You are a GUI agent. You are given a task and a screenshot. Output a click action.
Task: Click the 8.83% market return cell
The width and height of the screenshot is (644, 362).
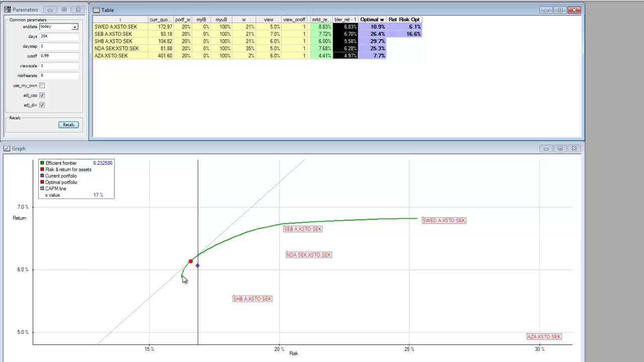321,27
